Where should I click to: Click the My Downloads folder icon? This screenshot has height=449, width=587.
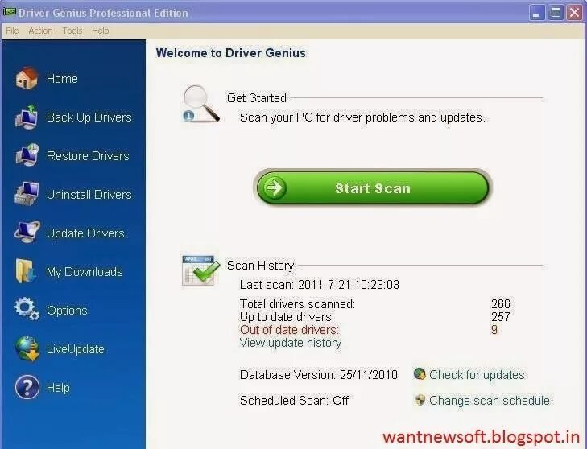[26, 271]
